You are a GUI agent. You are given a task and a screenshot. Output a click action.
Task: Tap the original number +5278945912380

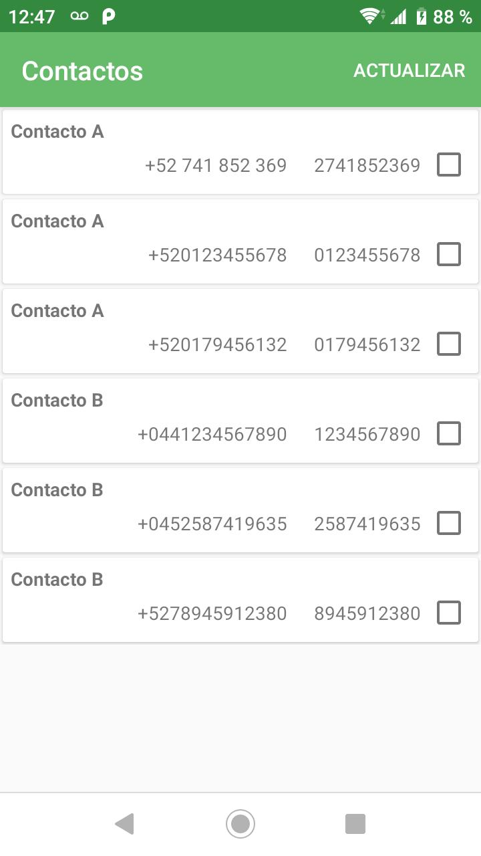point(212,613)
